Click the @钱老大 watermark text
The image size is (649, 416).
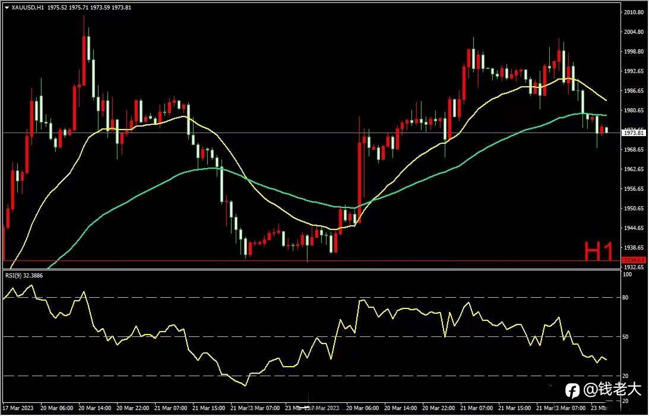click(x=612, y=389)
